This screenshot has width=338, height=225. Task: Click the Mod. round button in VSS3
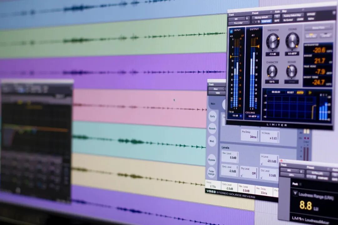click(x=212, y=141)
